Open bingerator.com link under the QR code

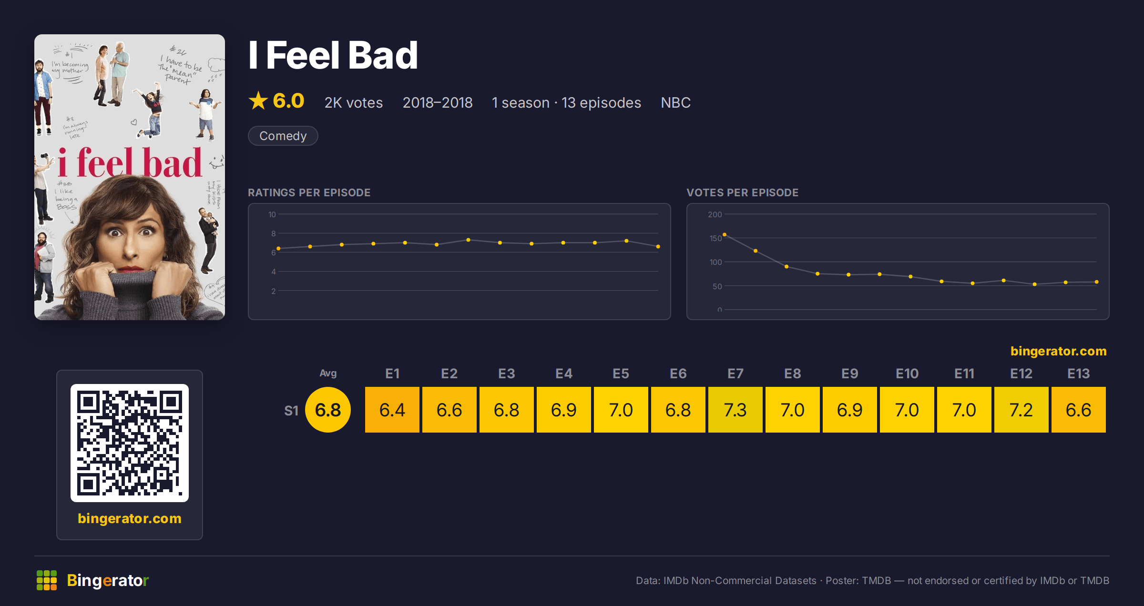point(130,518)
